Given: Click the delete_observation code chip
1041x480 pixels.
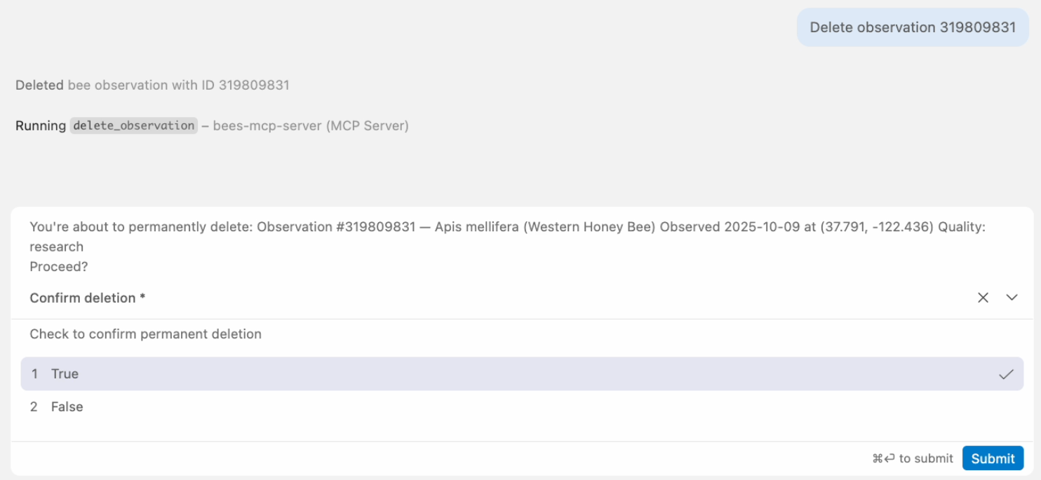Looking at the screenshot, I should (x=133, y=125).
